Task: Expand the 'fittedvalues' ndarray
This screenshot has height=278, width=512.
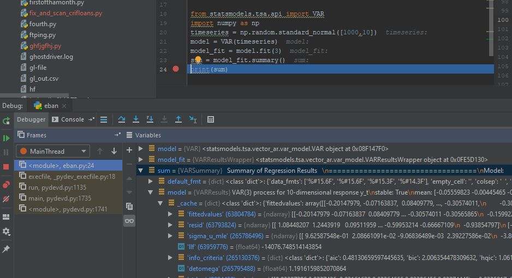Action: tap(170, 214)
